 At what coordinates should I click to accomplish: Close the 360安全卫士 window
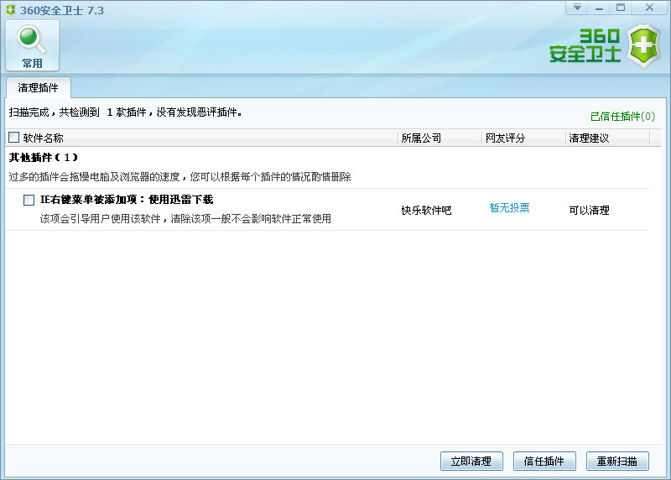649,8
